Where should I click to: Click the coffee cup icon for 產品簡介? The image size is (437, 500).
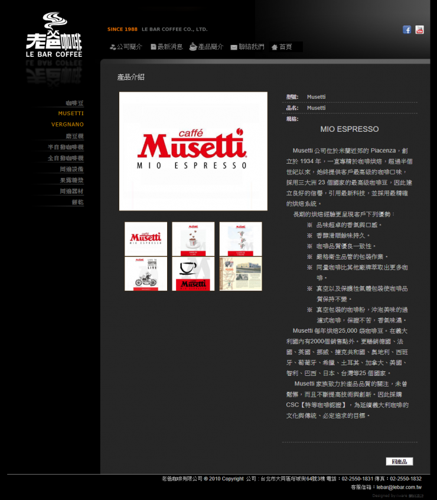tap(193, 47)
